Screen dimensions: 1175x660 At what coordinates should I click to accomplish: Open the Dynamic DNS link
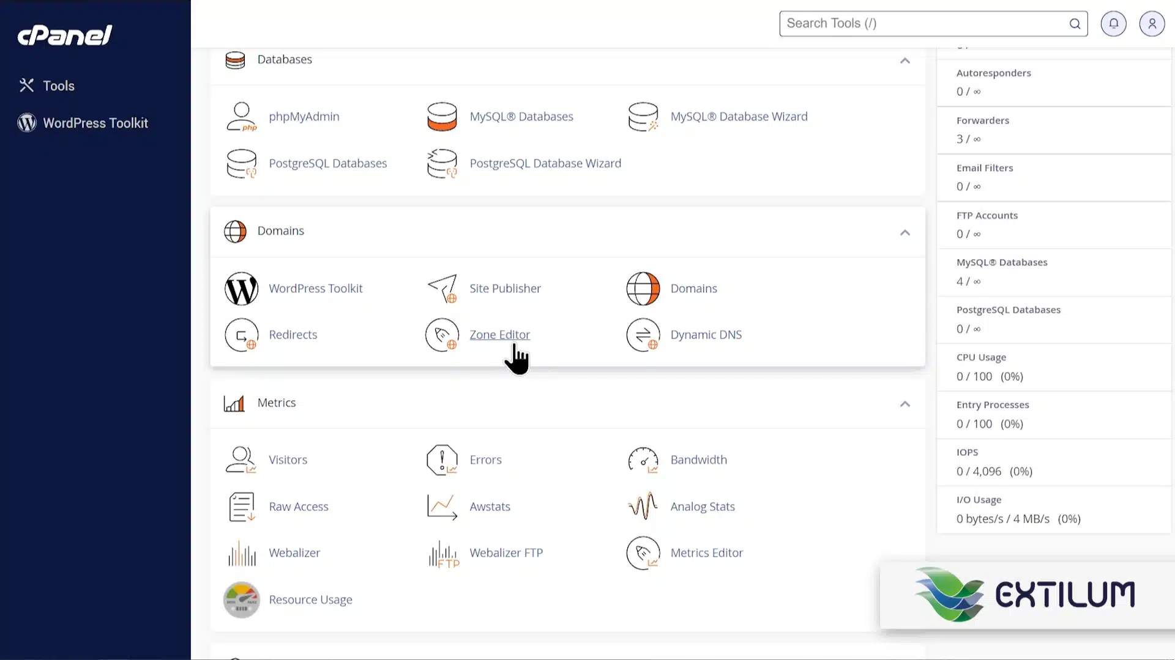pos(706,335)
